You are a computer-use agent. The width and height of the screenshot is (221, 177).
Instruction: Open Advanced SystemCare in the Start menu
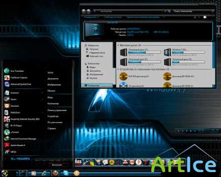18,84
